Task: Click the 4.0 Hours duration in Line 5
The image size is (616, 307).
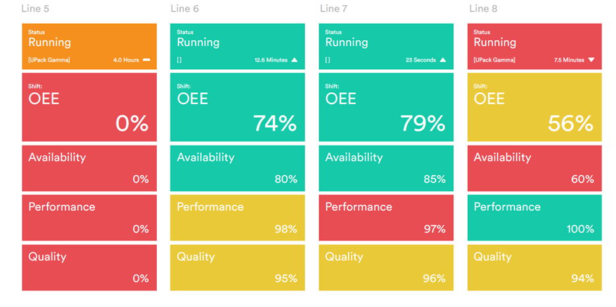Action: [126, 60]
